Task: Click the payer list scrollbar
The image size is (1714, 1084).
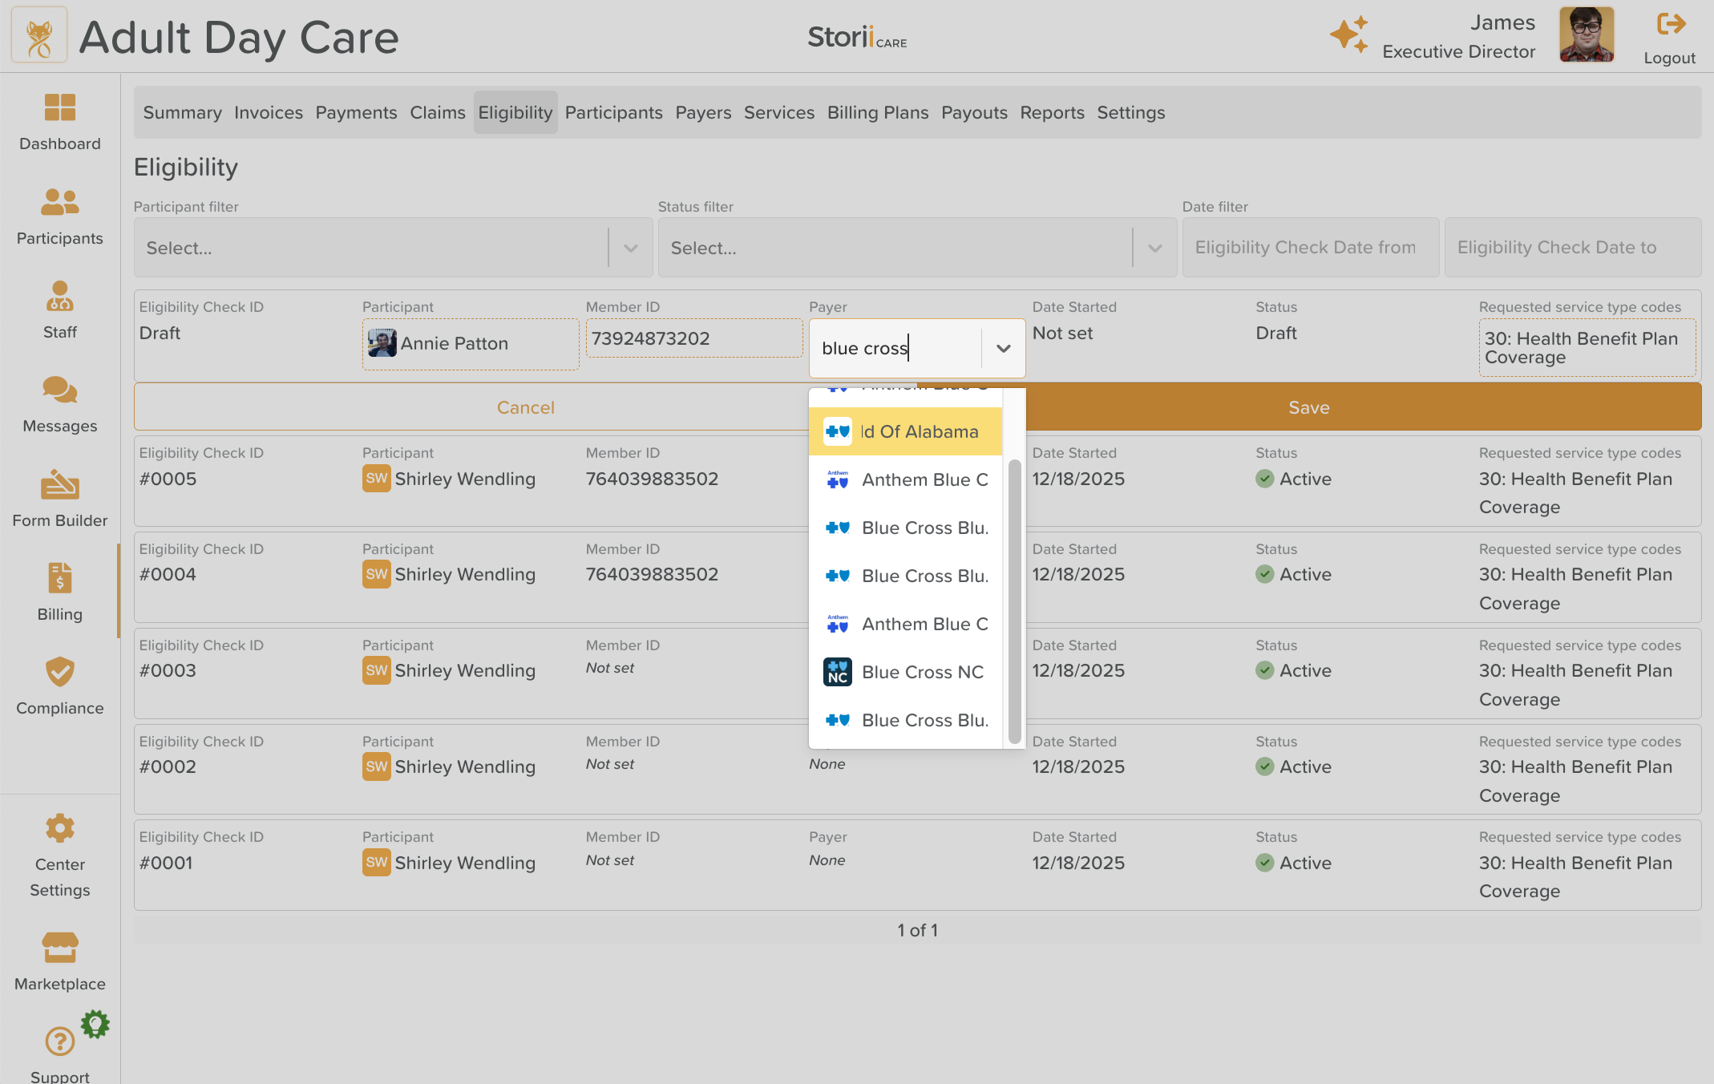Action: (x=1014, y=601)
